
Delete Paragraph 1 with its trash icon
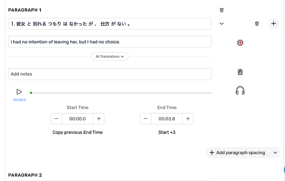[221, 10]
